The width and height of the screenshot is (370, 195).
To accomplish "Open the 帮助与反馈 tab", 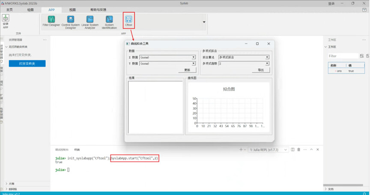I will click(x=98, y=10).
